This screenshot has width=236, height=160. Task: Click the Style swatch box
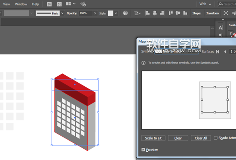(111, 13)
